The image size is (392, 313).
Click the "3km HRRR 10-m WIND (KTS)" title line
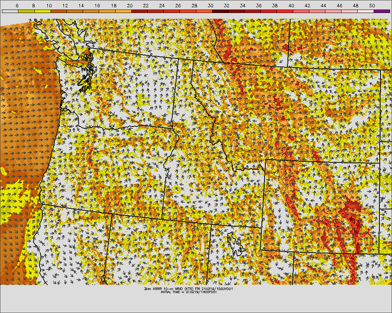[x=188, y=289]
